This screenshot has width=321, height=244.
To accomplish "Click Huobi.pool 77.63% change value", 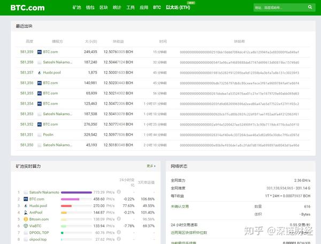I will coord(128,206).
